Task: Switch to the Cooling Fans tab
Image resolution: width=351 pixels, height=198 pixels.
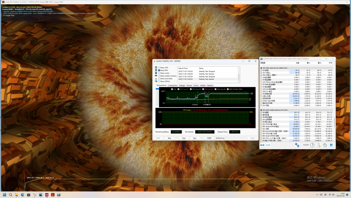Action: pos(173,85)
